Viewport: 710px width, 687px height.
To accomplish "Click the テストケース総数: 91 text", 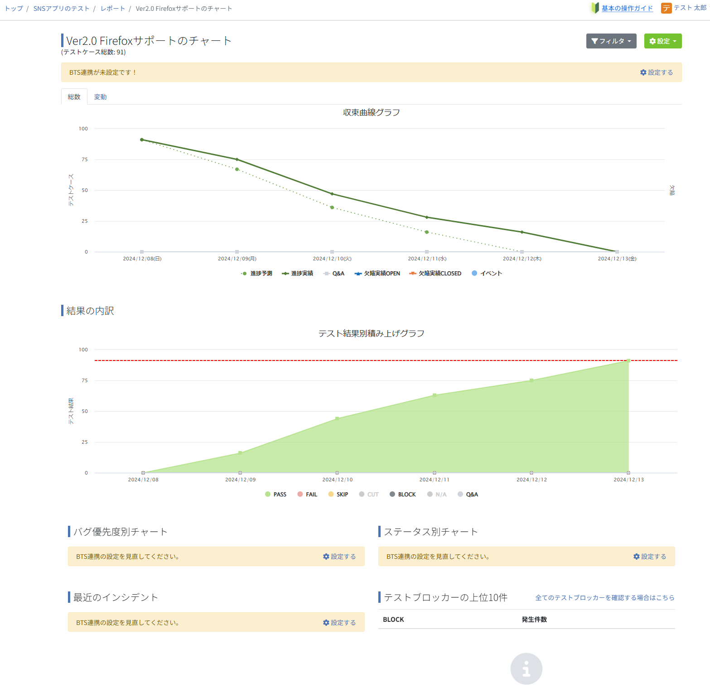I will (x=93, y=52).
